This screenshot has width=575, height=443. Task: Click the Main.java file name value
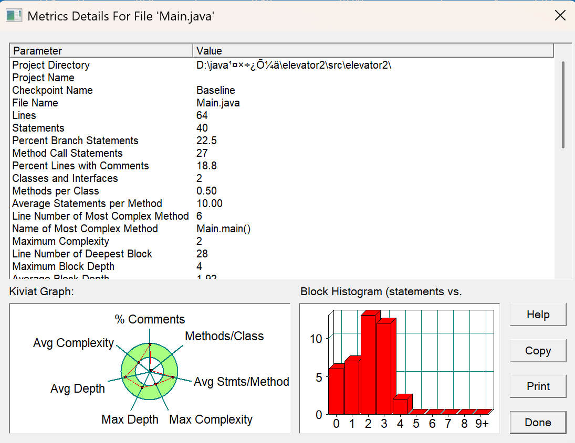click(x=218, y=103)
